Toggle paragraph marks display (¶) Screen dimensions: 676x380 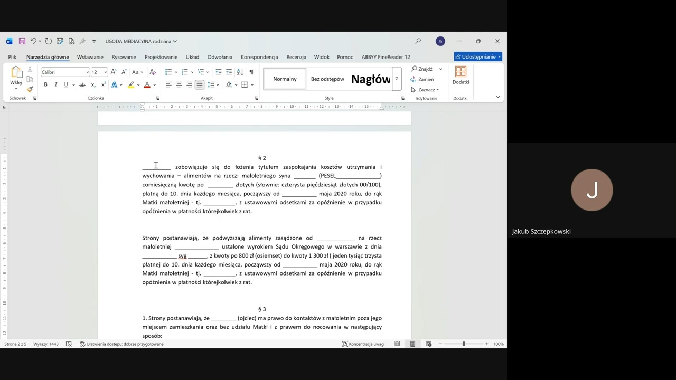251,72
